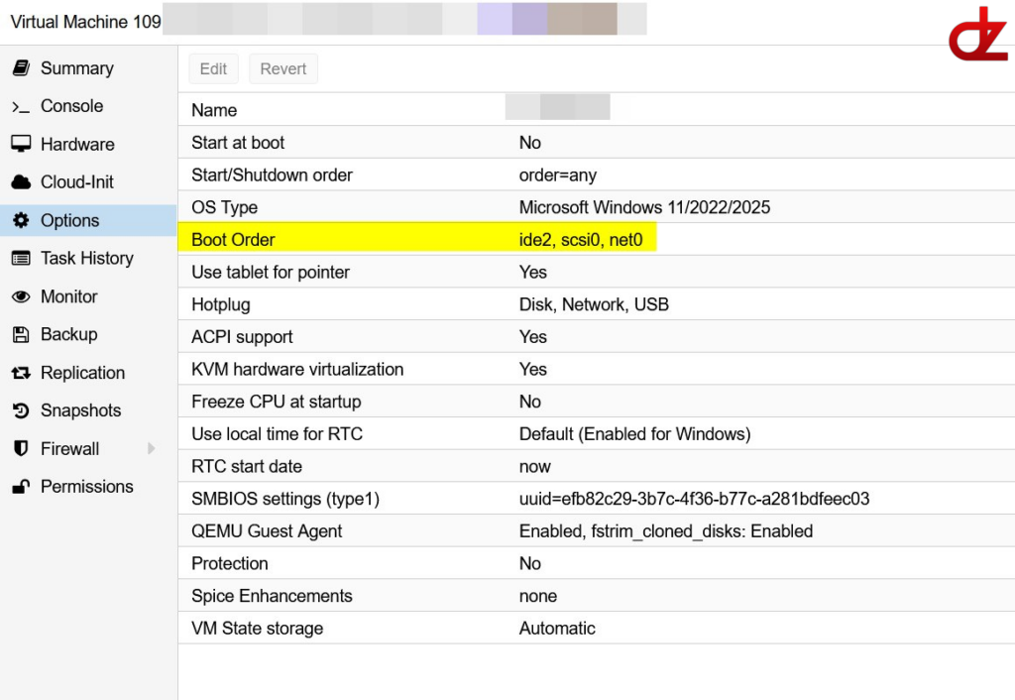
Task: Click the Task History list icon
Action: [21, 259]
